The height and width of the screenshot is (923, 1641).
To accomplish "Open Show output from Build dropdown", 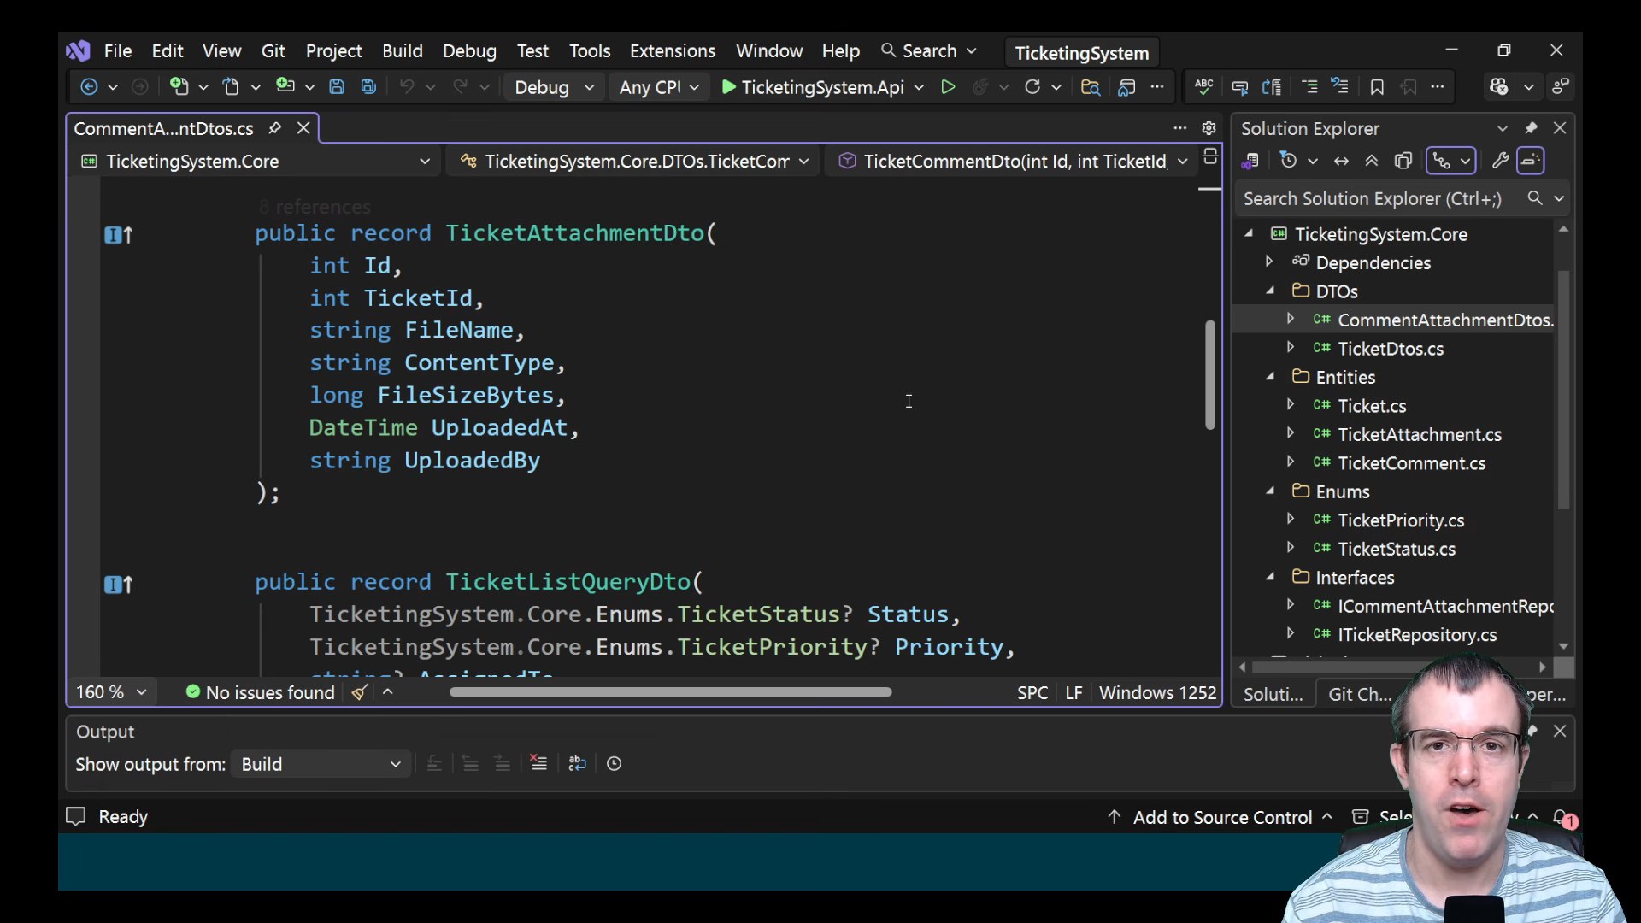I will coord(321,764).
